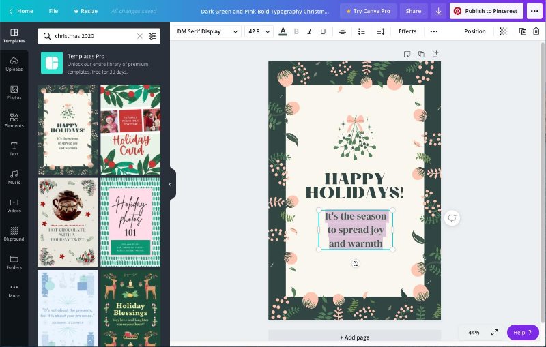
Task: Open the 44% zoom control
Action: pyautogui.click(x=474, y=333)
